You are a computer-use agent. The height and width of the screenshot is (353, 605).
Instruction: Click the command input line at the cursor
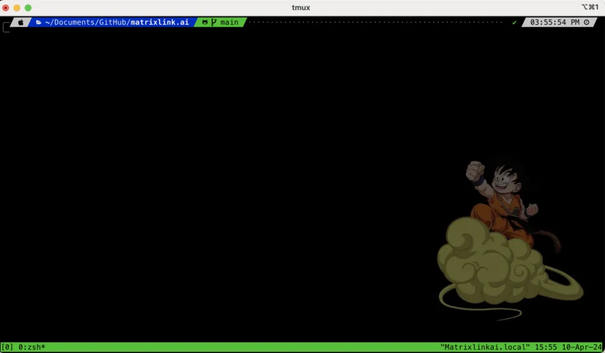(x=7, y=28)
